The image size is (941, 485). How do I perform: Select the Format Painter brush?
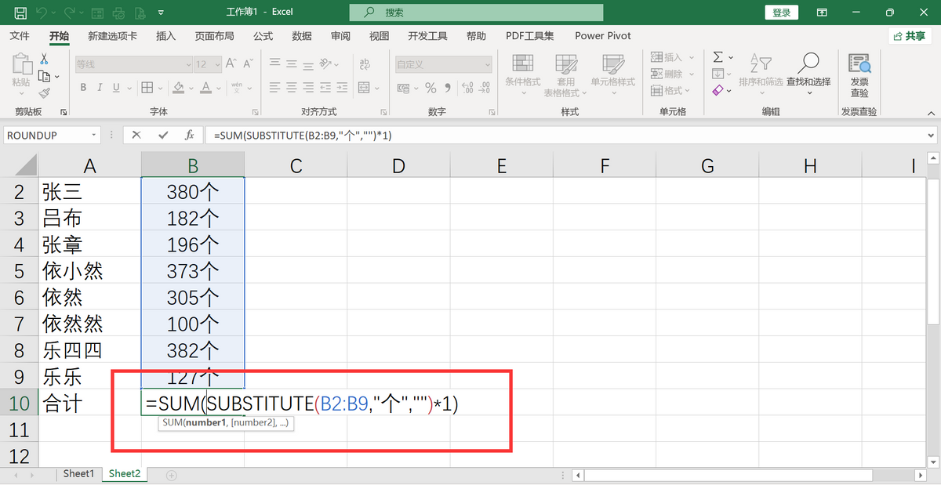44,92
